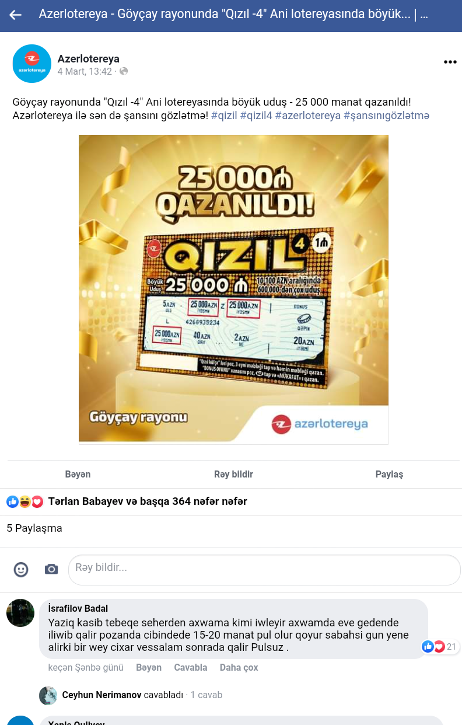Reply to comment using Cavabla

click(x=191, y=667)
